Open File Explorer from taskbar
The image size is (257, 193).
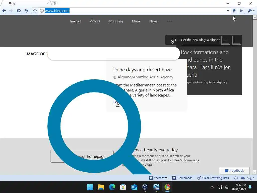click(x=101, y=187)
